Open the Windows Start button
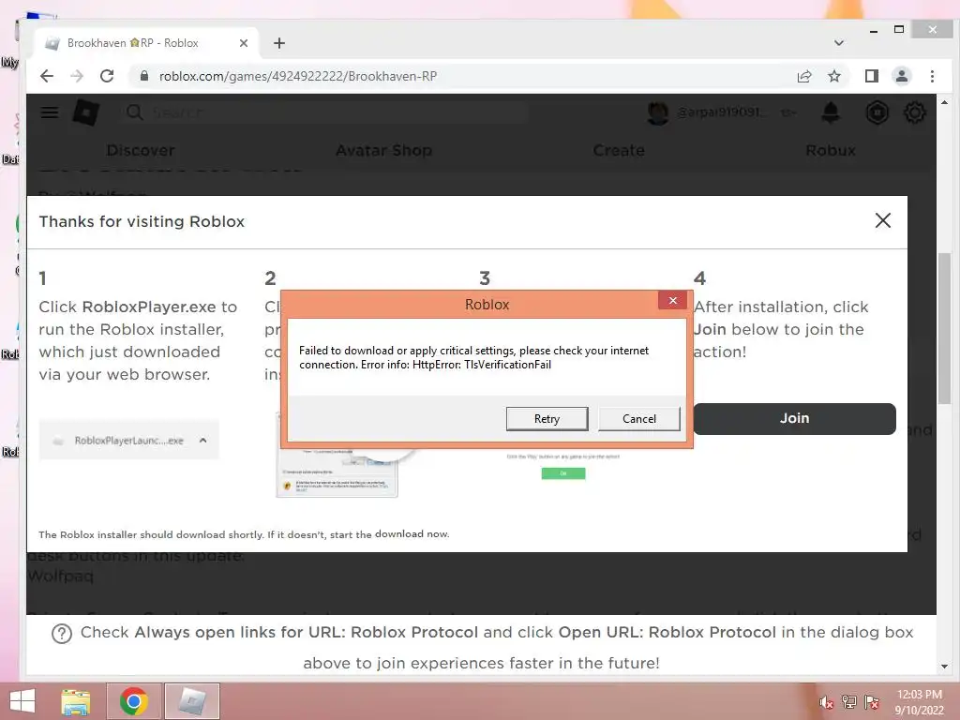Screen dimensions: 960x720 tap(22, 701)
